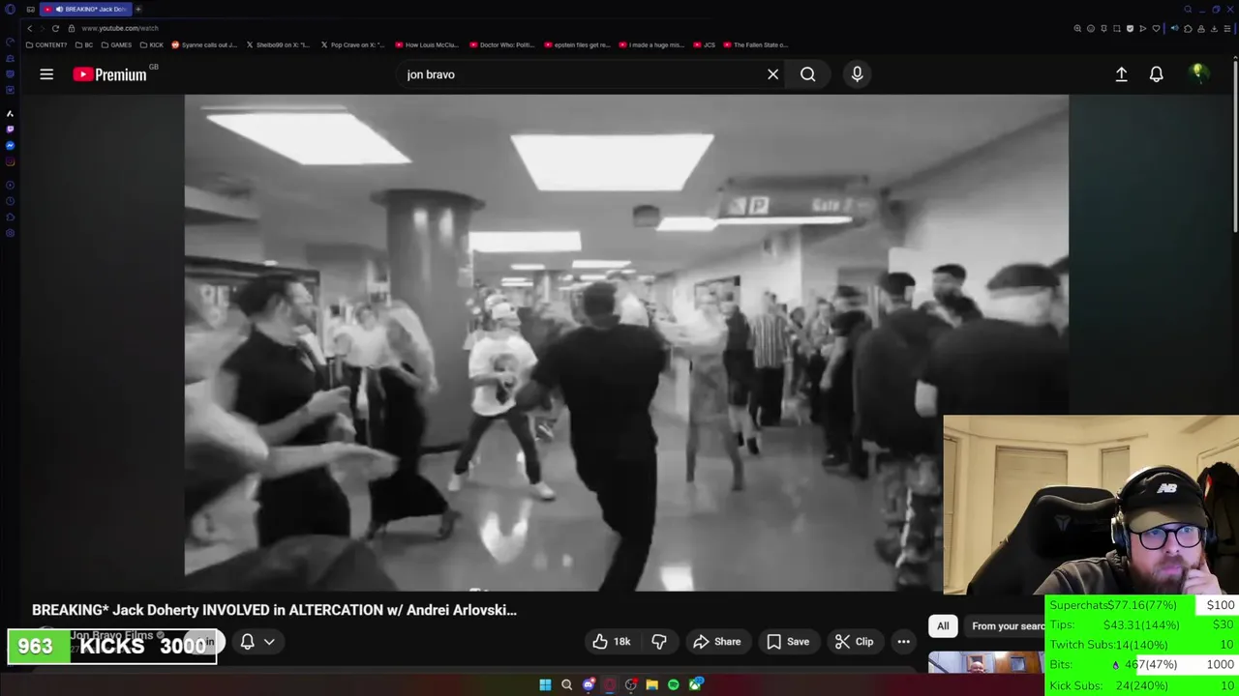Open 'Syanne calls out J...' bookmark
The width and height of the screenshot is (1239, 696).
pos(204,44)
